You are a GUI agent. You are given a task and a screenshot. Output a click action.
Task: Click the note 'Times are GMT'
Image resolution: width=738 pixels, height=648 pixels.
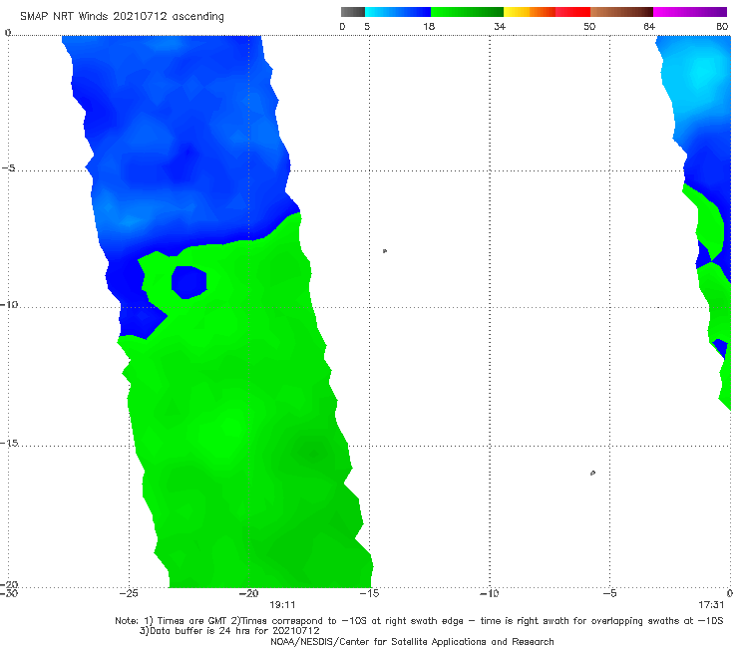[x=192, y=621]
